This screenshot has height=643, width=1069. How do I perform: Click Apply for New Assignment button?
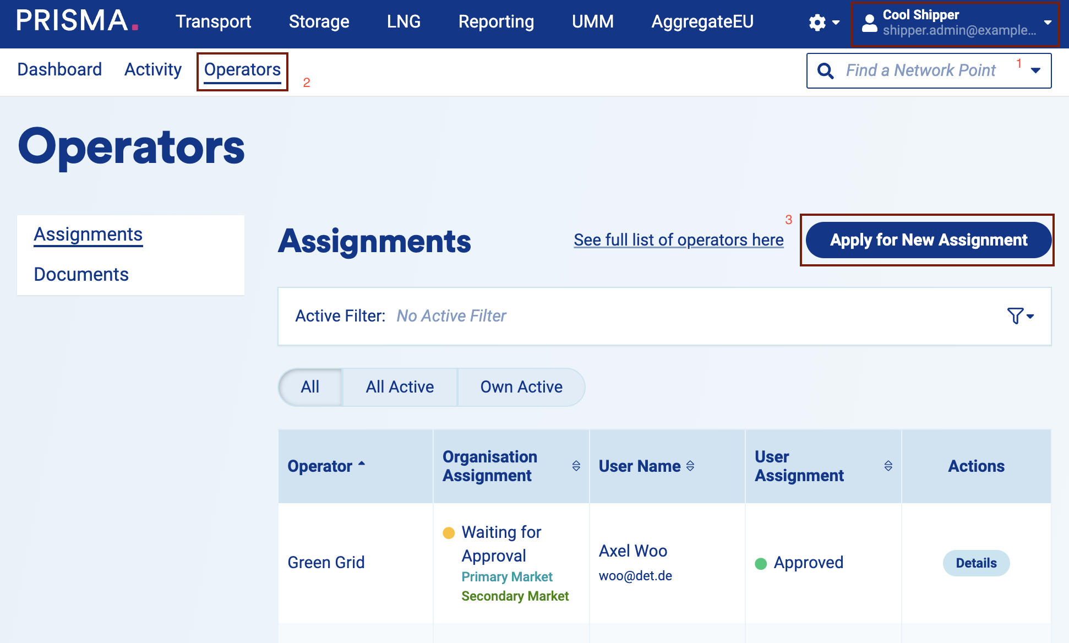pyautogui.click(x=928, y=240)
